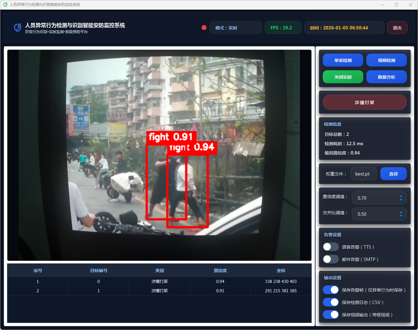Click the red recording indicator dot
The height and width of the screenshot is (330, 418).
[204, 28]
